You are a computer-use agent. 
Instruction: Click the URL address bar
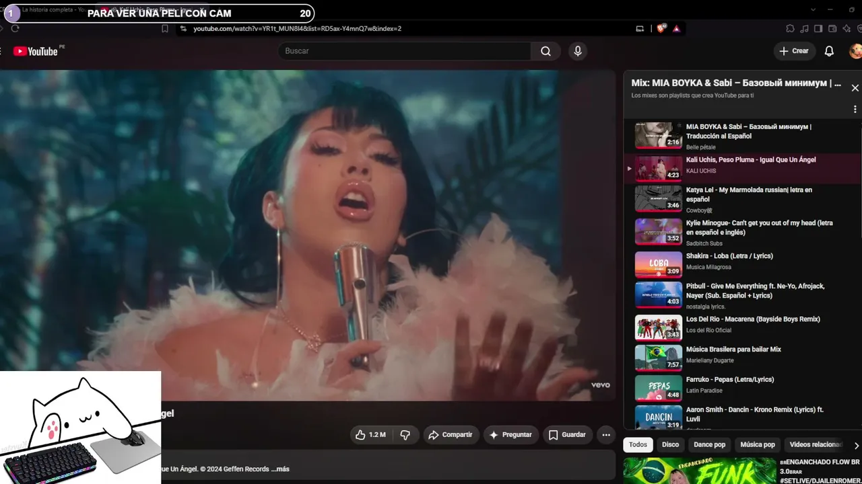pyautogui.click(x=404, y=28)
